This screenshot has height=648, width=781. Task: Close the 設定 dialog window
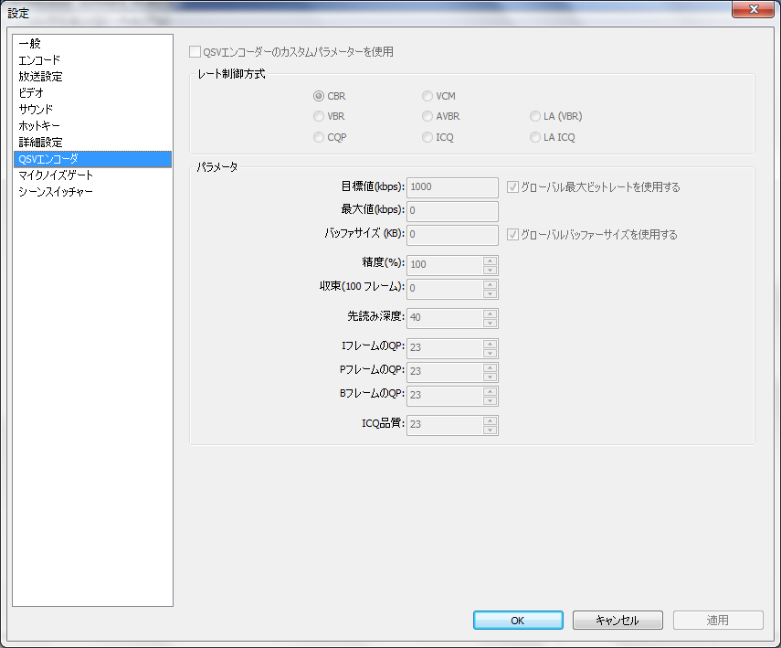coord(753,9)
